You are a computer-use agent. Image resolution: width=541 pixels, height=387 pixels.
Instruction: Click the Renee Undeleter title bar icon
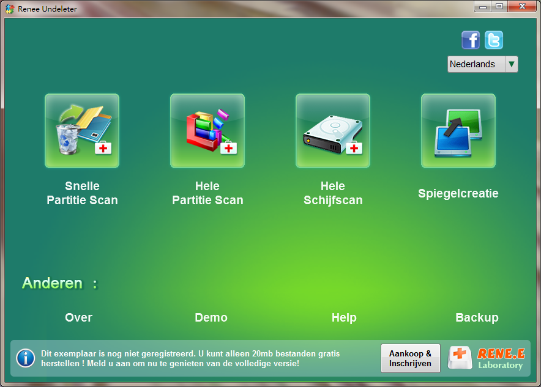tap(9, 7)
